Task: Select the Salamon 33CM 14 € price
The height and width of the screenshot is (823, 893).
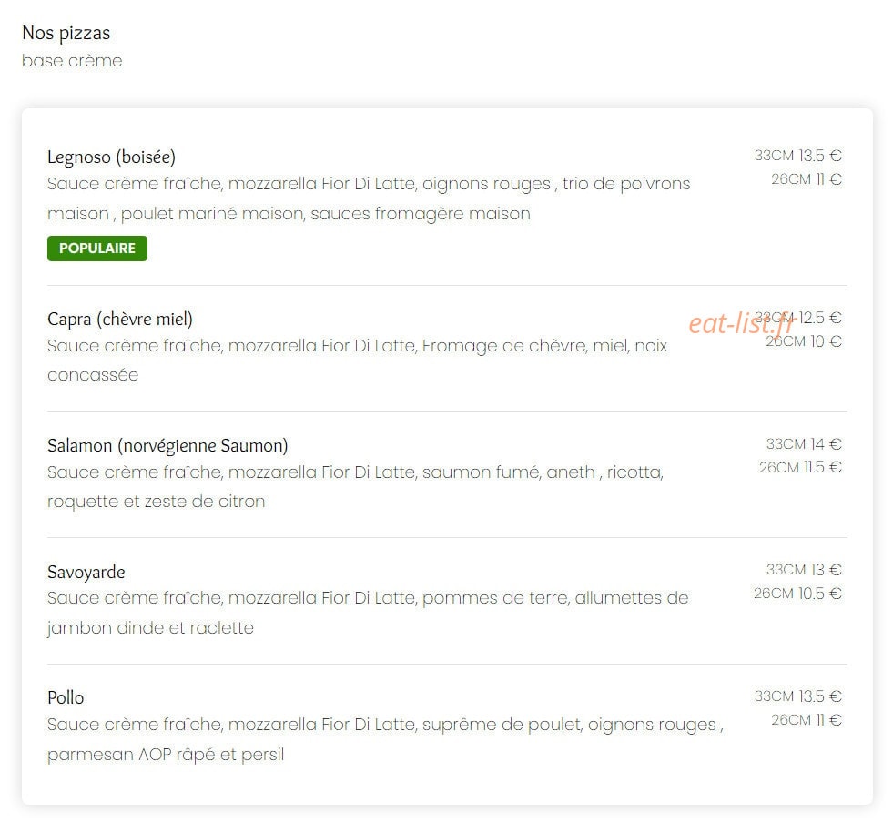Action: point(804,443)
